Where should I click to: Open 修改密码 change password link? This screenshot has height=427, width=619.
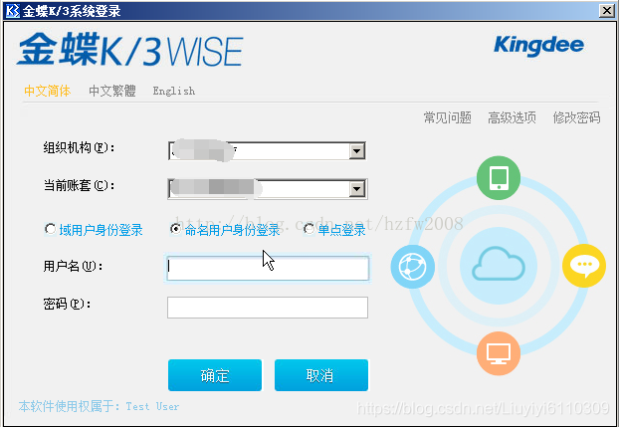click(x=577, y=117)
